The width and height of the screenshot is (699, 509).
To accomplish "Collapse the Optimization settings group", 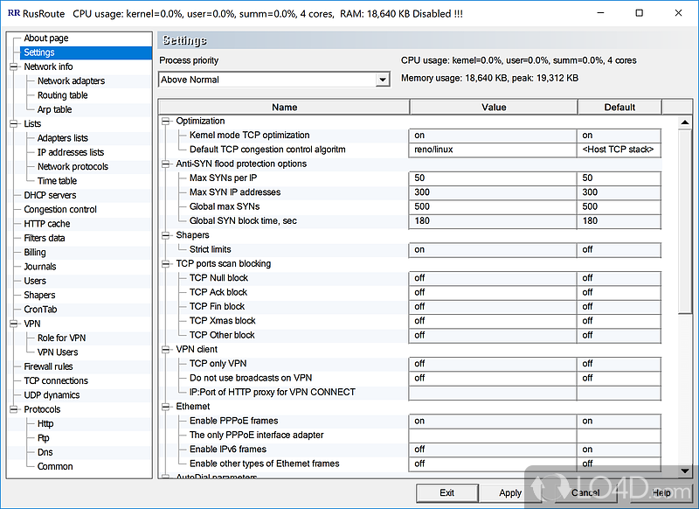I will click(x=166, y=121).
